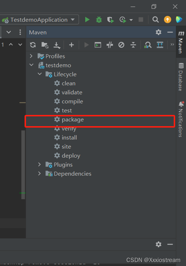Viewport: 186px width, 266px height.
Task: Collapse all tree nodes icon
Action: point(133,45)
